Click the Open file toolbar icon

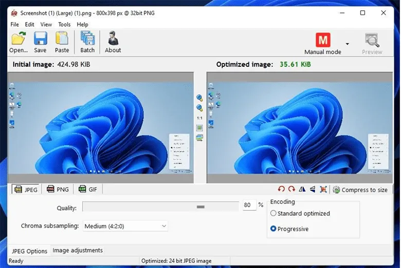coord(19,42)
